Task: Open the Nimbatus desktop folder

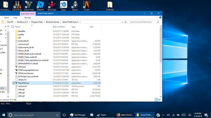Action: (6, 6)
